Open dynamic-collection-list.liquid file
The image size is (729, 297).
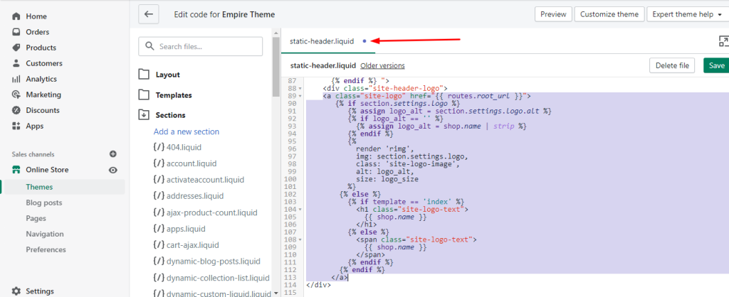click(218, 278)
